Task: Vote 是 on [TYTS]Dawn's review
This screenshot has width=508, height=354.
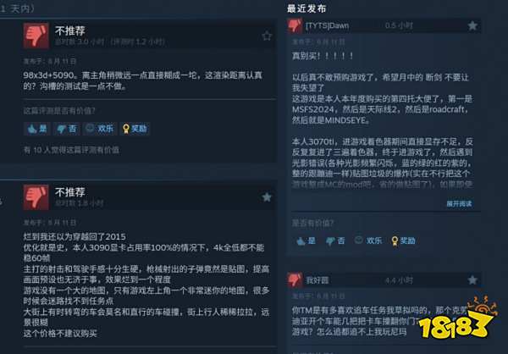Action: (306, 241)
